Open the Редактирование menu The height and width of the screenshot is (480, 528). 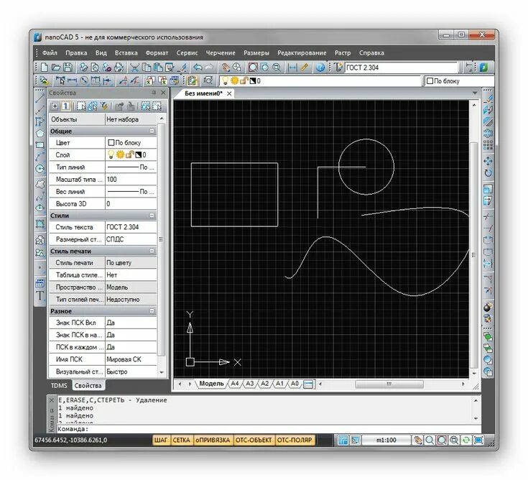click(302, 53)
